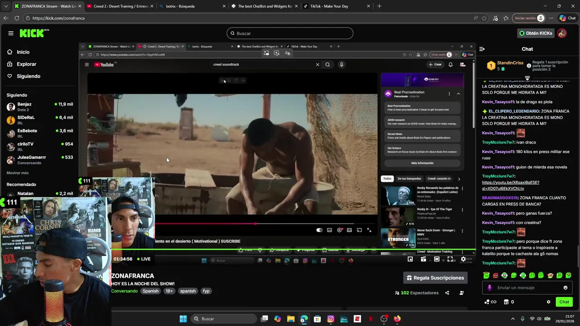Open the browser favorites list icon
Screen dimensions: 580x326
point(506,18)
